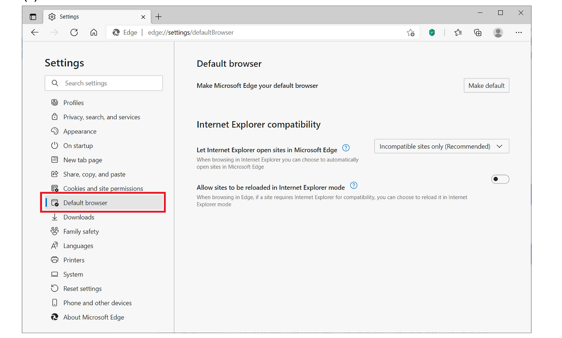Click the Downloads arrow icon

(x=54, y=217)
